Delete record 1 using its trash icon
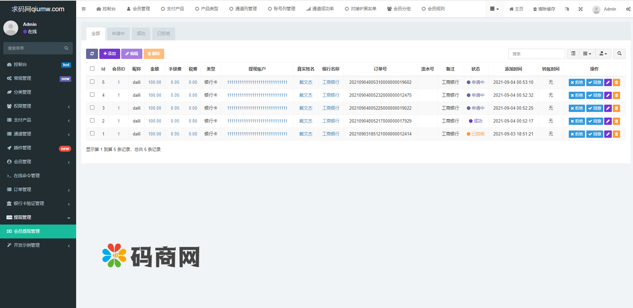The height and width of the screenshot is (308, 633). coord(616,134)
